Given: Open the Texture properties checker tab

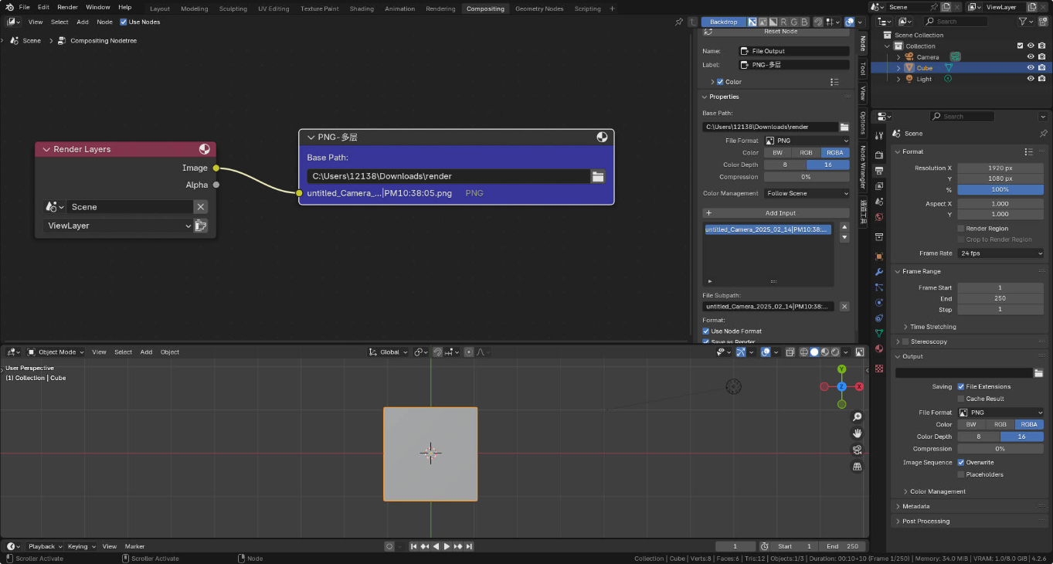Looking at the screenshot, I should click(x=879, y=369).
